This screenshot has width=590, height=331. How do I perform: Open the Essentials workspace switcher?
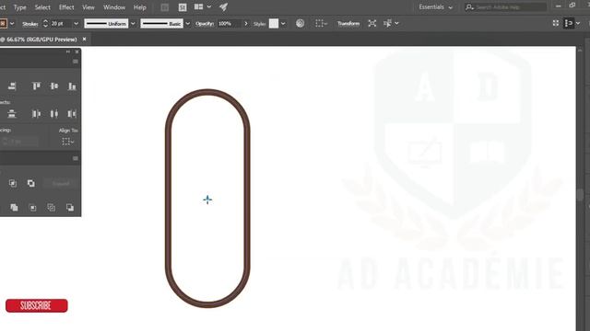pos(435,7)
